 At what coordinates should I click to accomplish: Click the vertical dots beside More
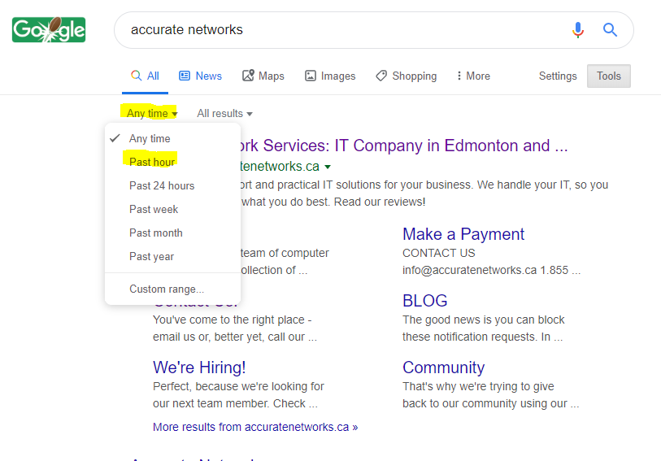pyautogui.click(x=459, y=76)
